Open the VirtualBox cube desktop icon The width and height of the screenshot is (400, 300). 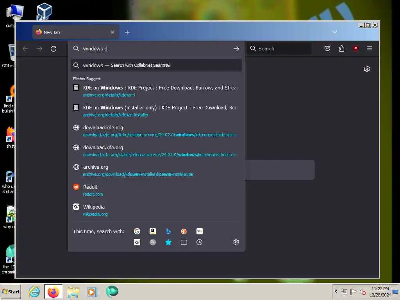click(44, 11)
